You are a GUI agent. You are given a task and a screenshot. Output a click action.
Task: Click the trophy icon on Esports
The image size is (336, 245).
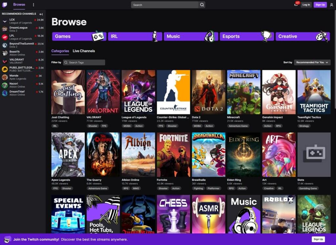pos(266,36)
